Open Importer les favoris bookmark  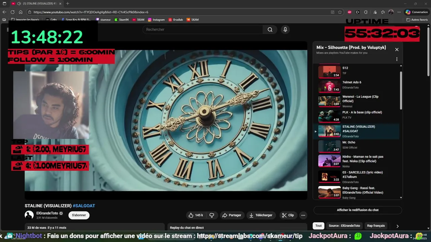25,20
